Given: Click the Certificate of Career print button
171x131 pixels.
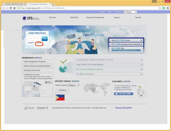Looking at the screenshot, I should [48, 82].
